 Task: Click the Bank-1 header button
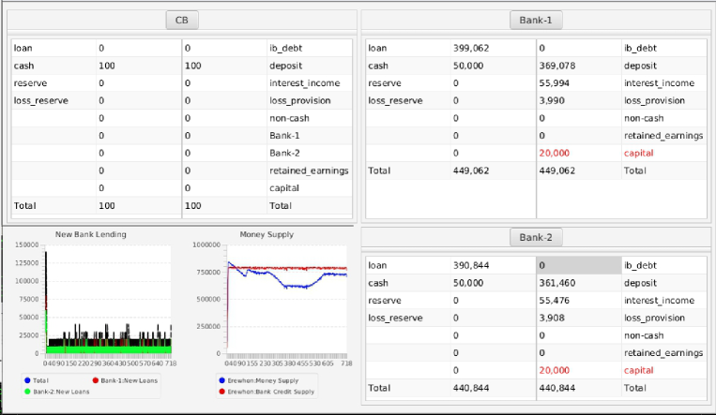pyautogui.click(x=536, y=20)
